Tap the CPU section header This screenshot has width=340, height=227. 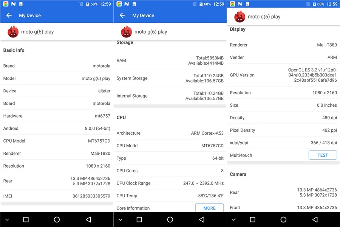pyautogui.click(x=121, y=118)
